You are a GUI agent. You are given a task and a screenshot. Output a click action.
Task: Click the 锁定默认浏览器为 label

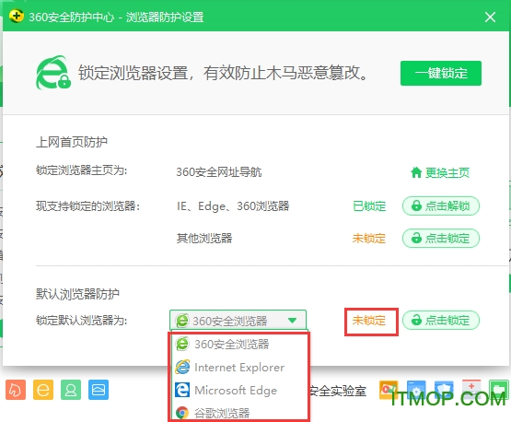tap(81, 321)
